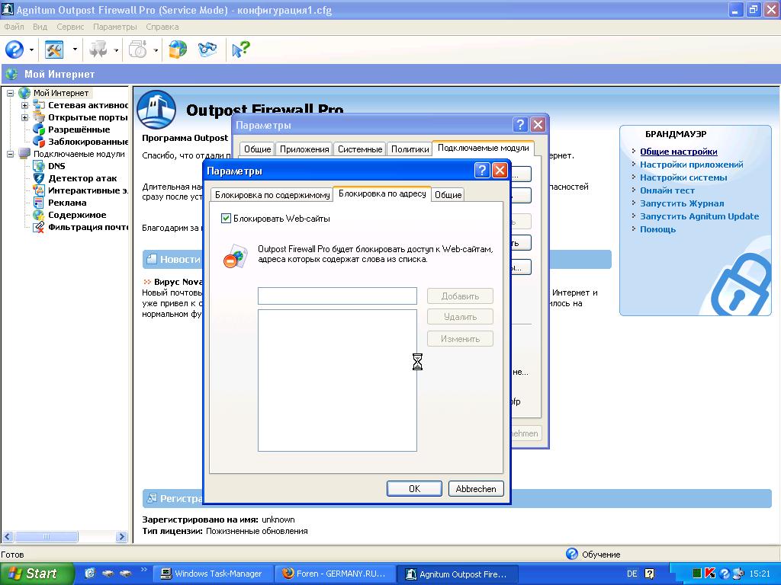This screenshot has width=781, height=585.
Task: Click the Сетевая активность icon
Action: [x=38, y=105]
